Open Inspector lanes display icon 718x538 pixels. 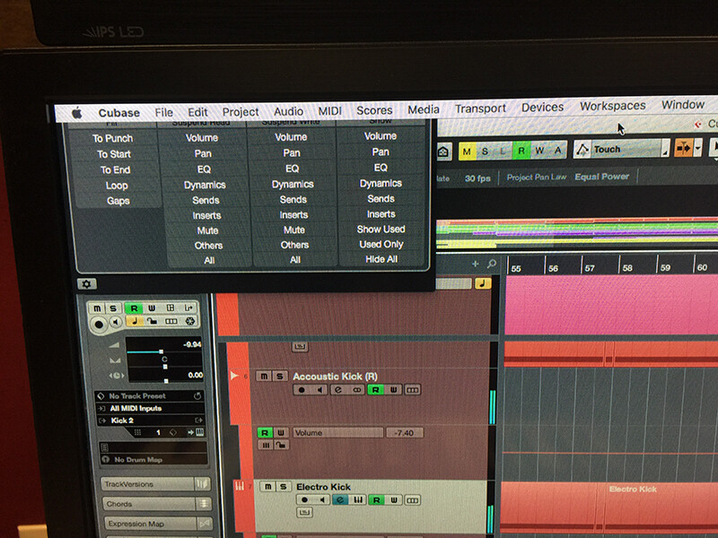(x=171, y=322)
